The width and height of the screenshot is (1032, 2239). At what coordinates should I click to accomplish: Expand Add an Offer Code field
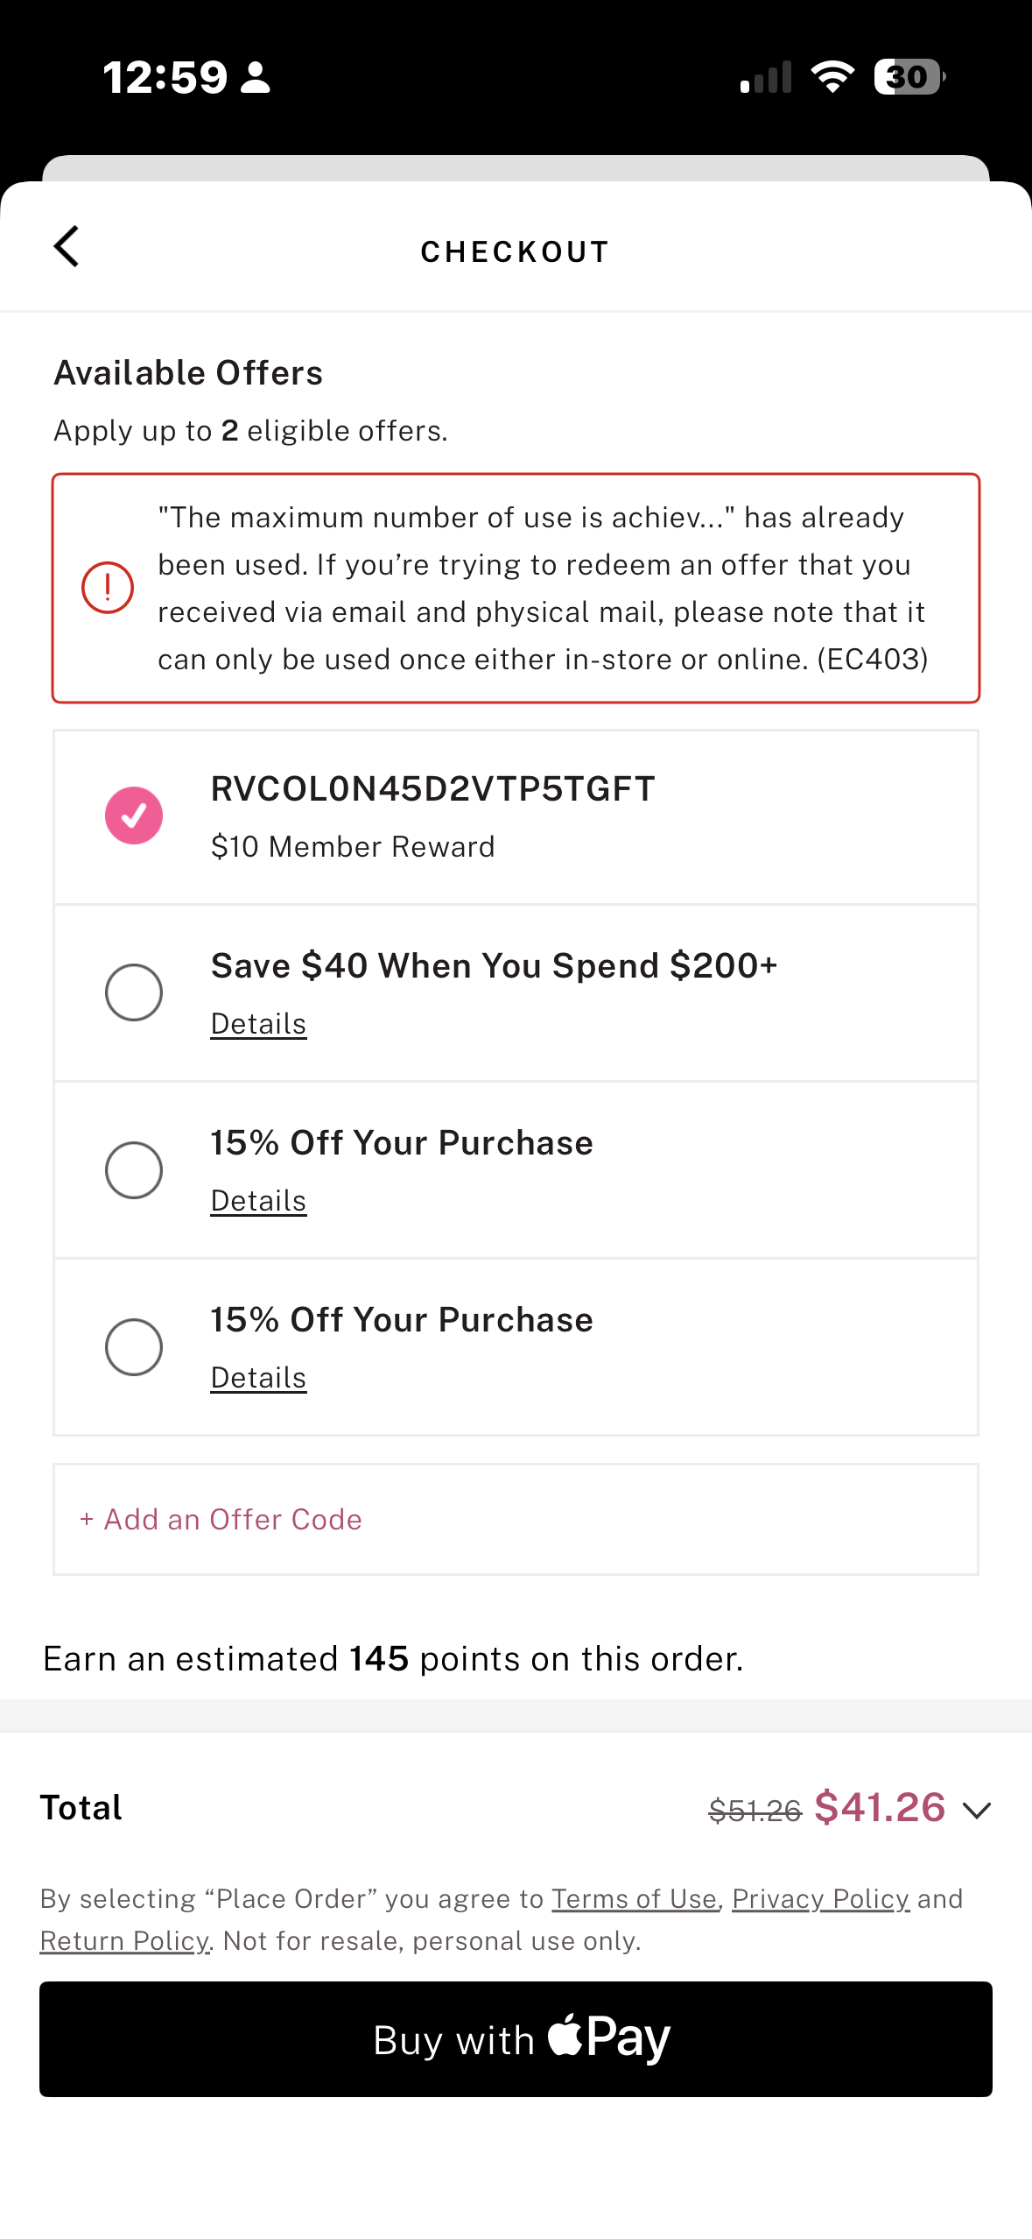(x=516, y=1519)
